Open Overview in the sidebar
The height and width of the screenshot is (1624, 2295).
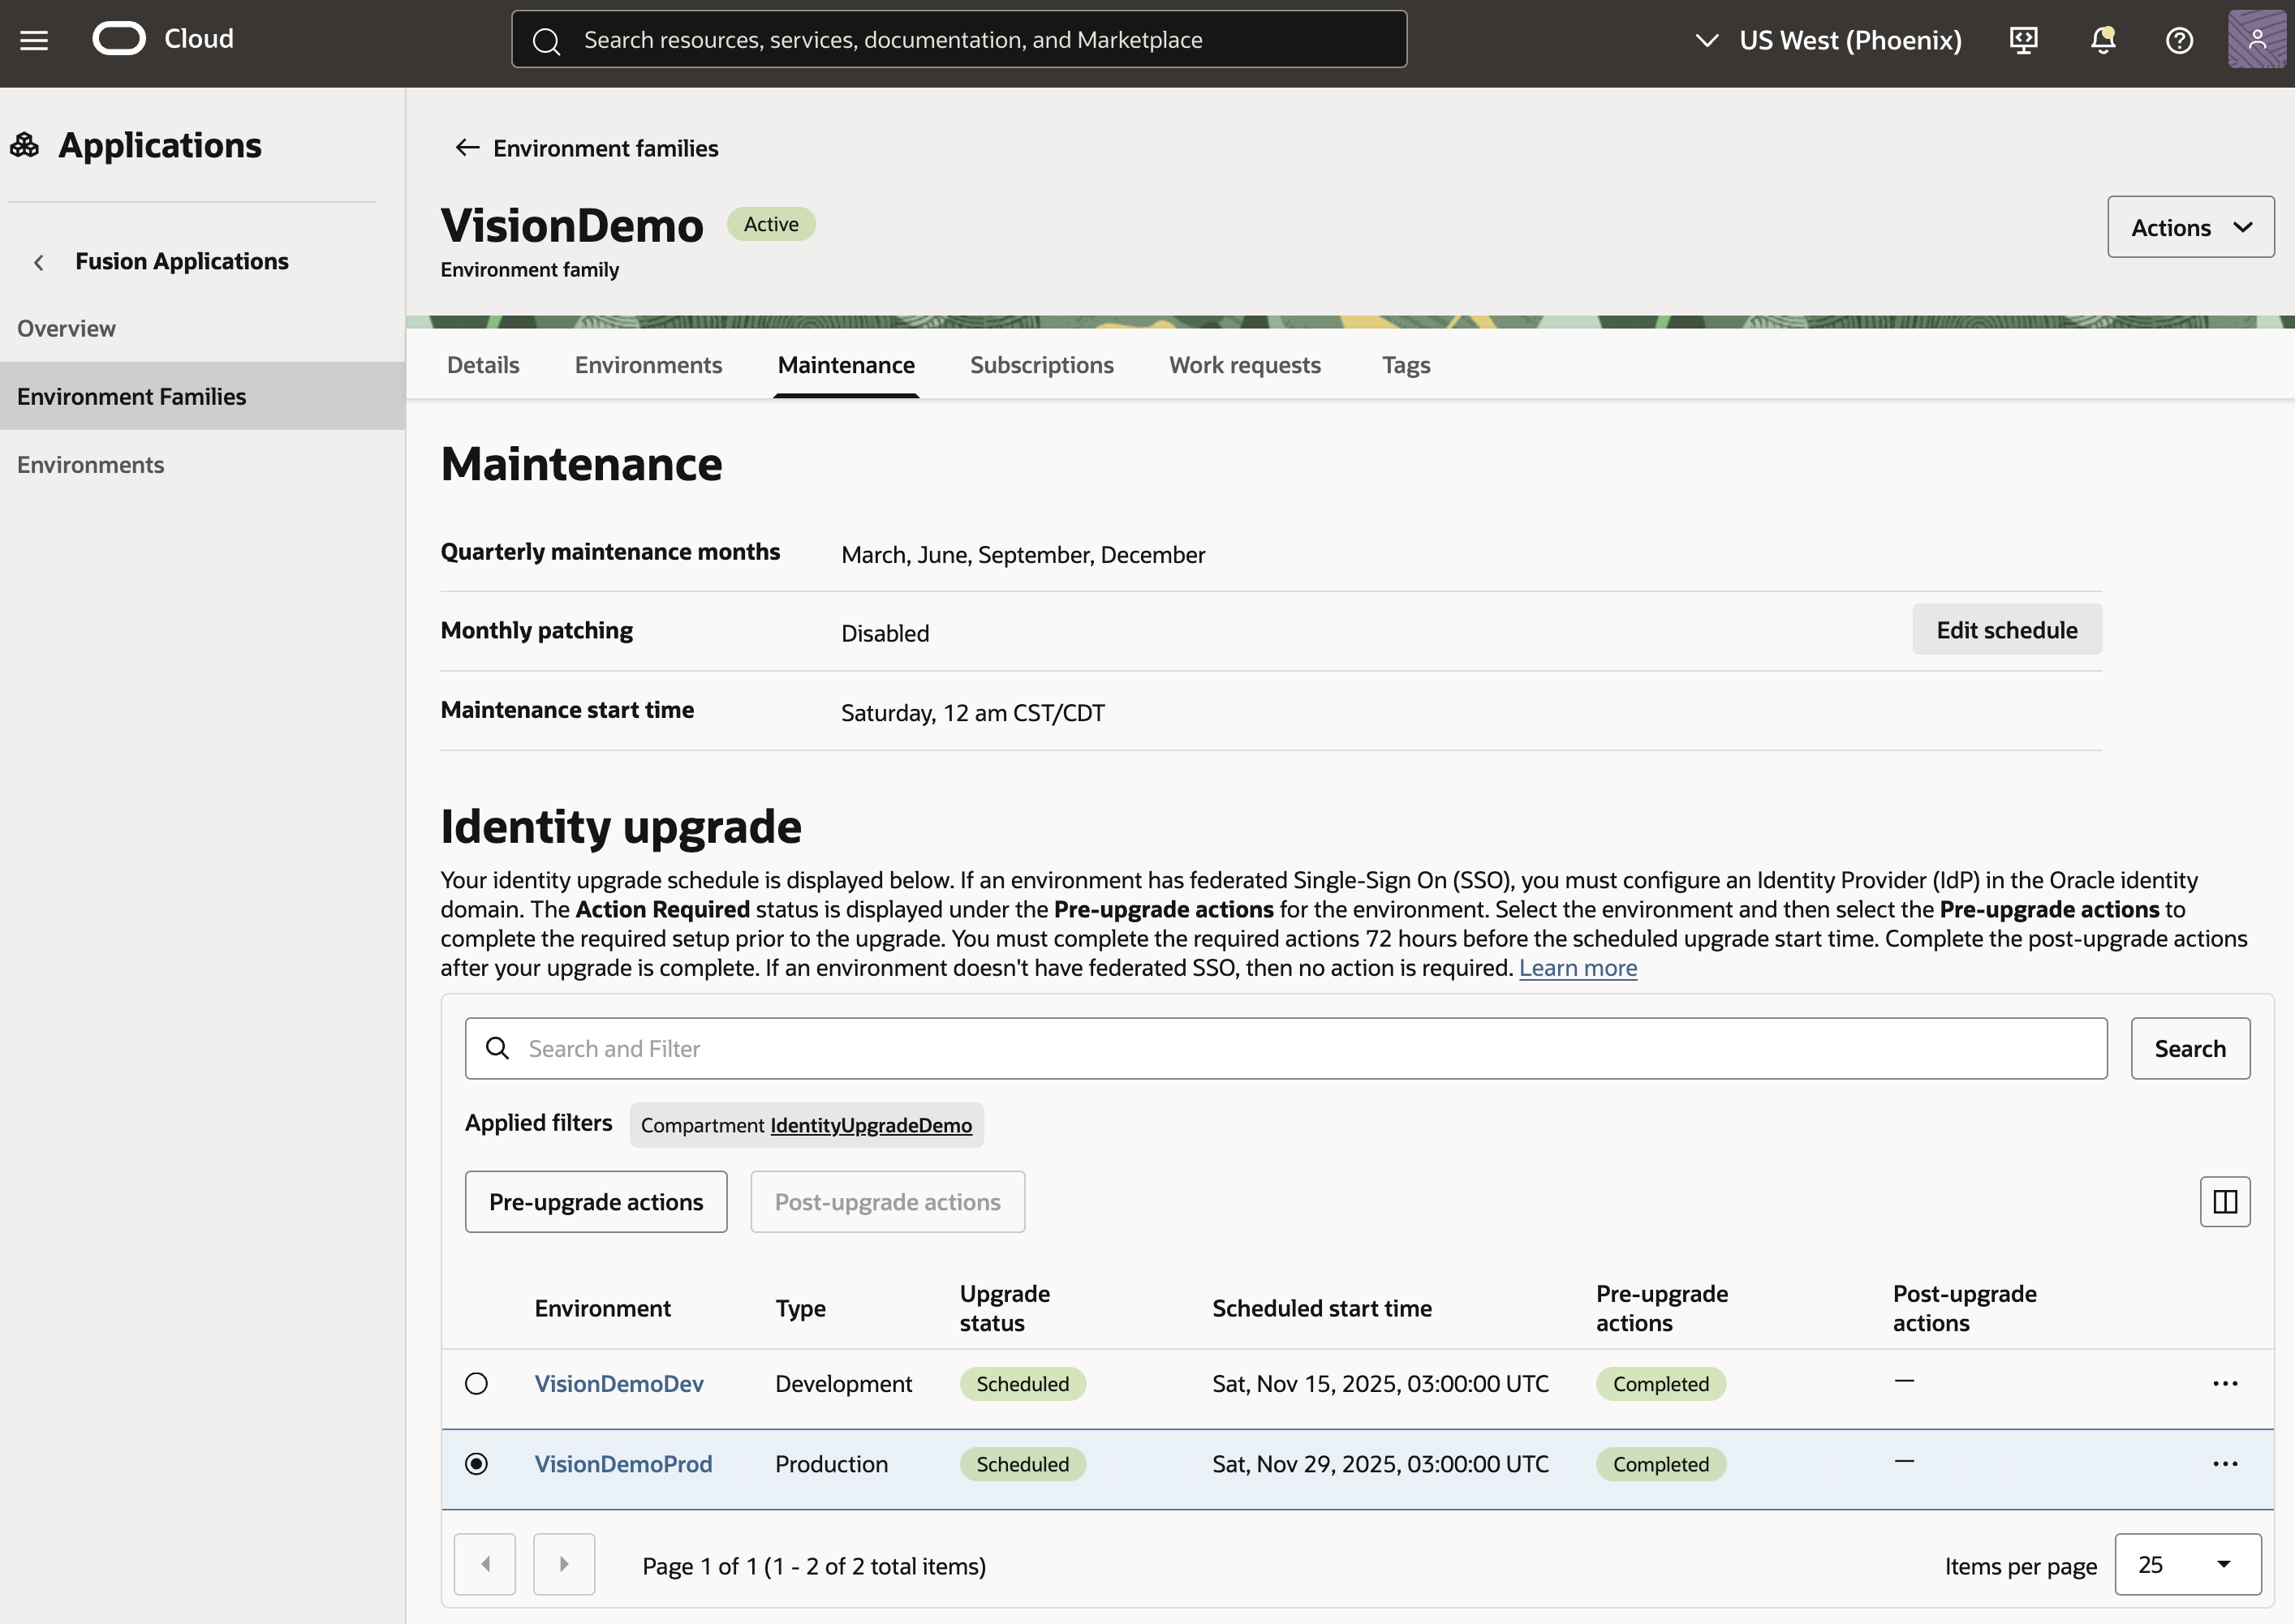202,328
